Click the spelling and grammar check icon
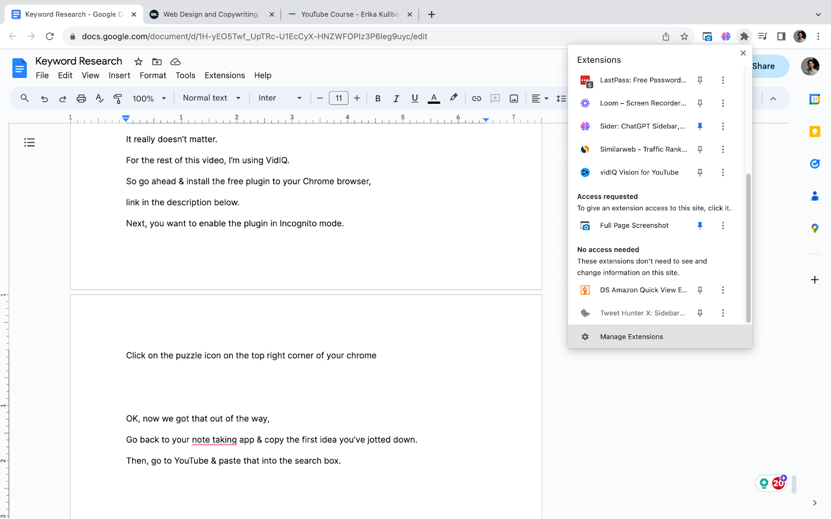Image resolution: width=831 pixels, height=519 pixels. point(99,98)
